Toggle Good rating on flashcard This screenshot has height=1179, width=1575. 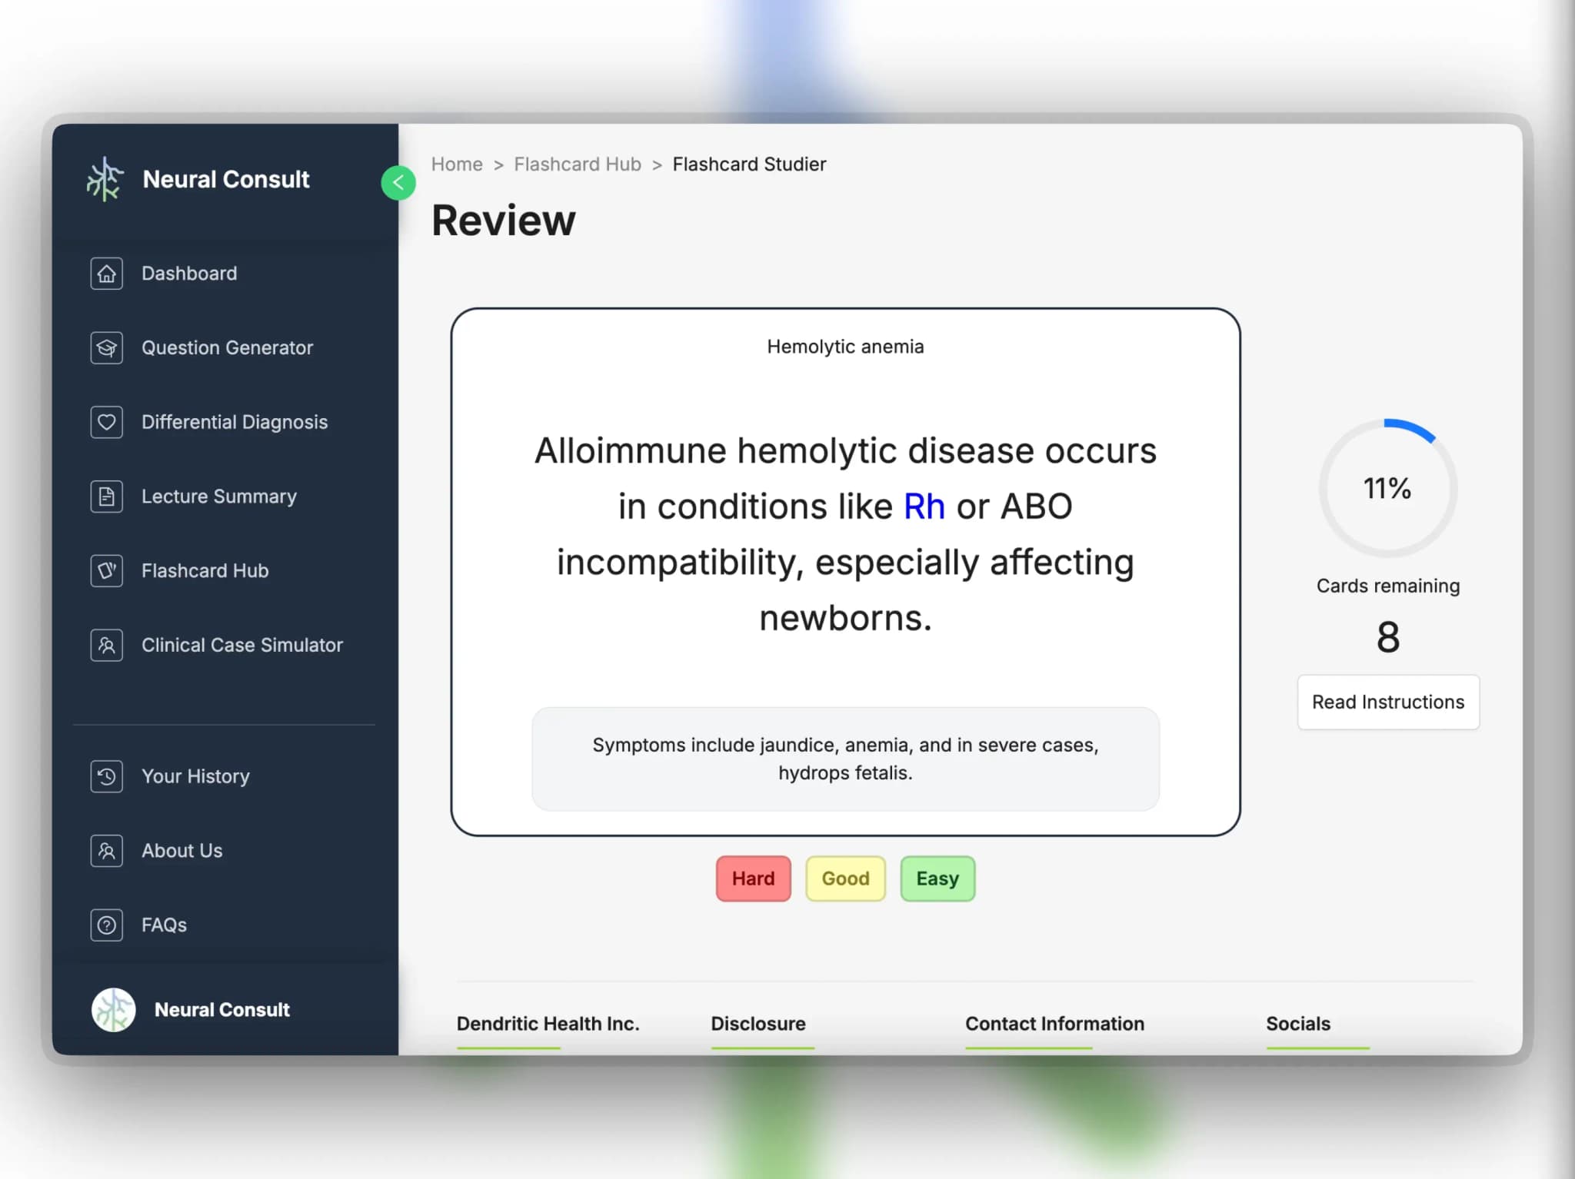pos(845,877)
